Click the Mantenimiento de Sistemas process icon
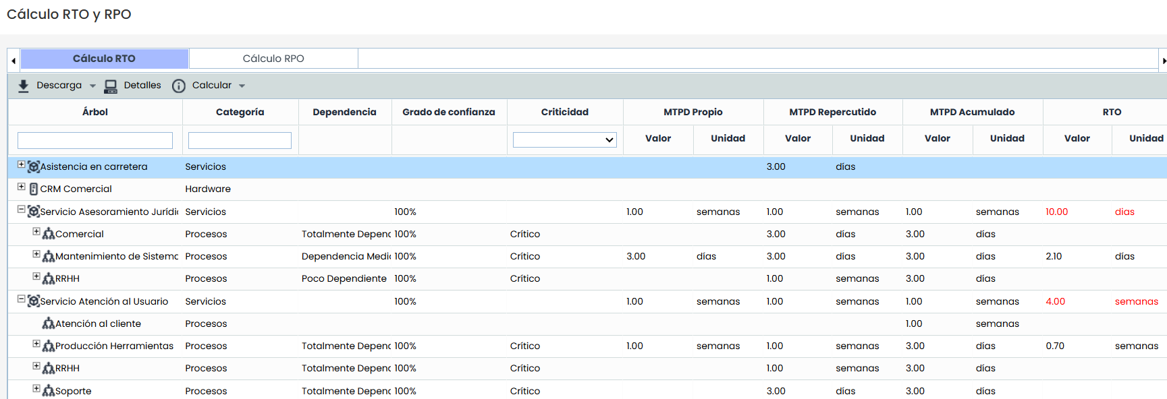Image resolution: width=1167 pixels, height=399 pixels. point(49,257)
